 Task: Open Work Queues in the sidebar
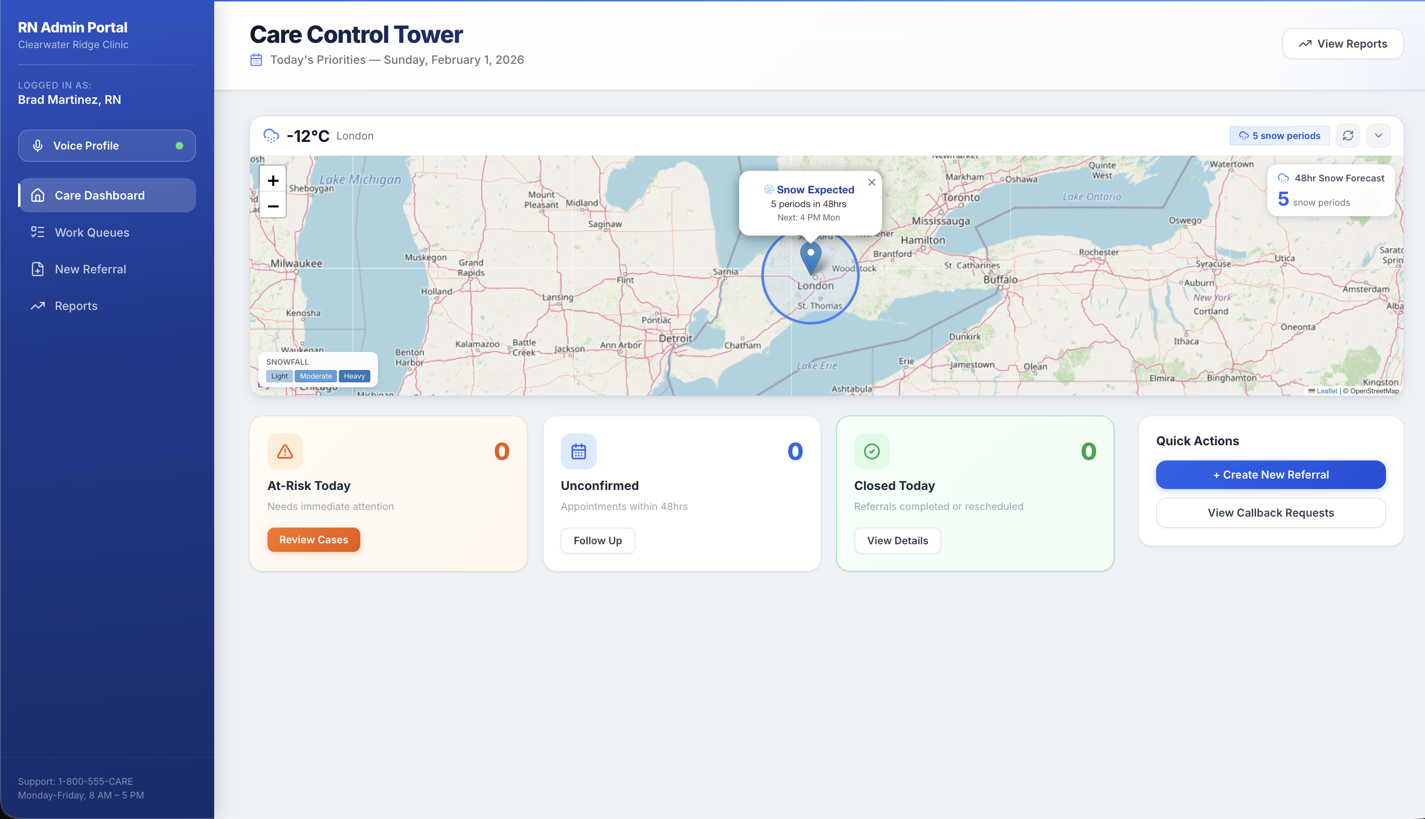coord(92,232)
